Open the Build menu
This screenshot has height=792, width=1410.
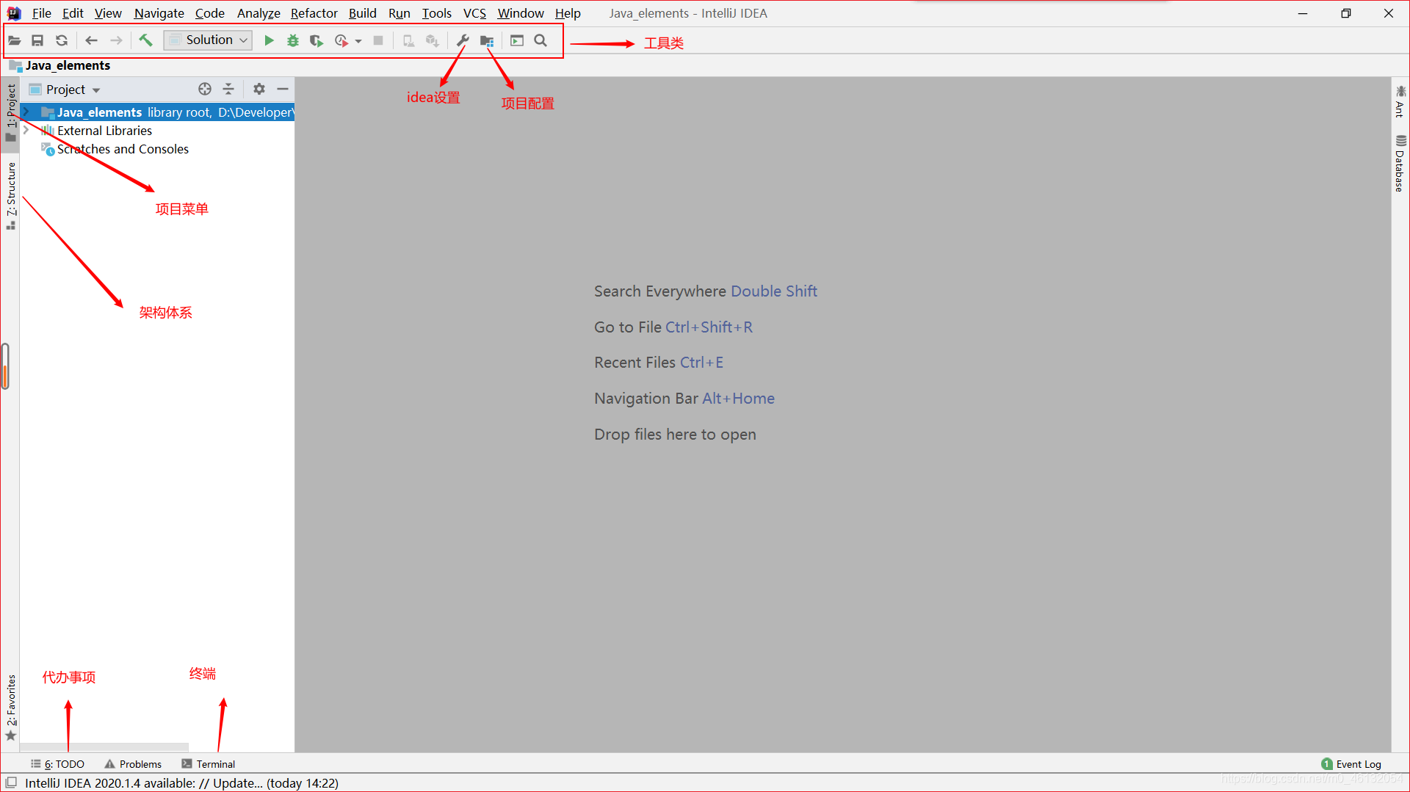[362, 13]
